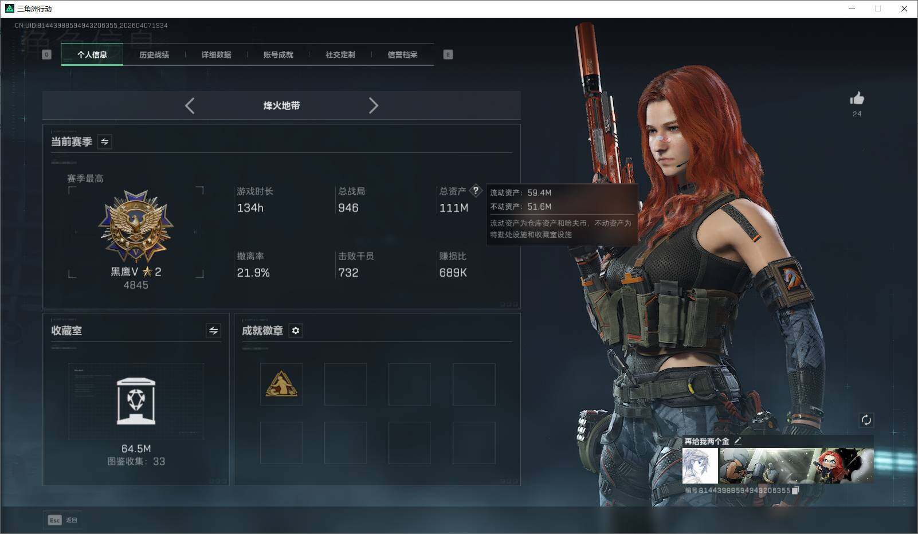
Task: Open 成就徽章 settings gear
Action: tap(296, 331)
